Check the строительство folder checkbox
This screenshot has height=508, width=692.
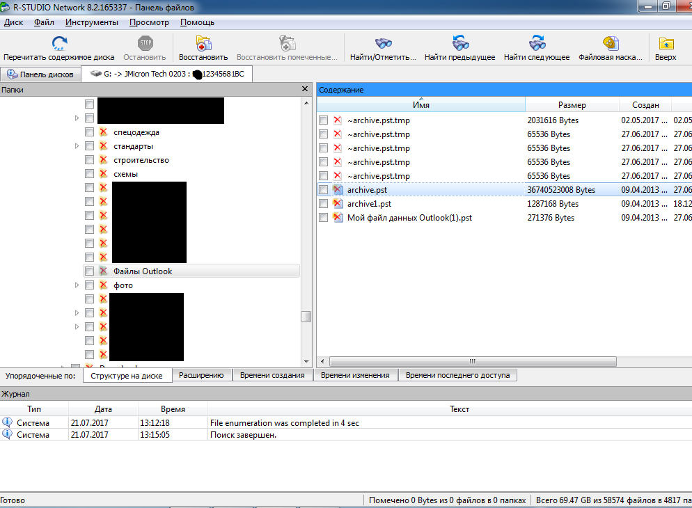point(90,159)
